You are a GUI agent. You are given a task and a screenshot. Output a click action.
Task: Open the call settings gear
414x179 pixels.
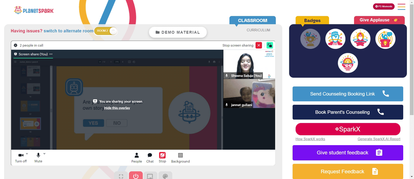15,45
